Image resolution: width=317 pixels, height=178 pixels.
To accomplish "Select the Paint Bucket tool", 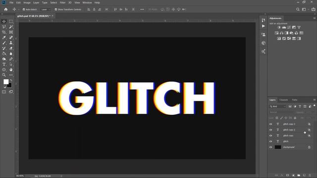I will [4, 54].
